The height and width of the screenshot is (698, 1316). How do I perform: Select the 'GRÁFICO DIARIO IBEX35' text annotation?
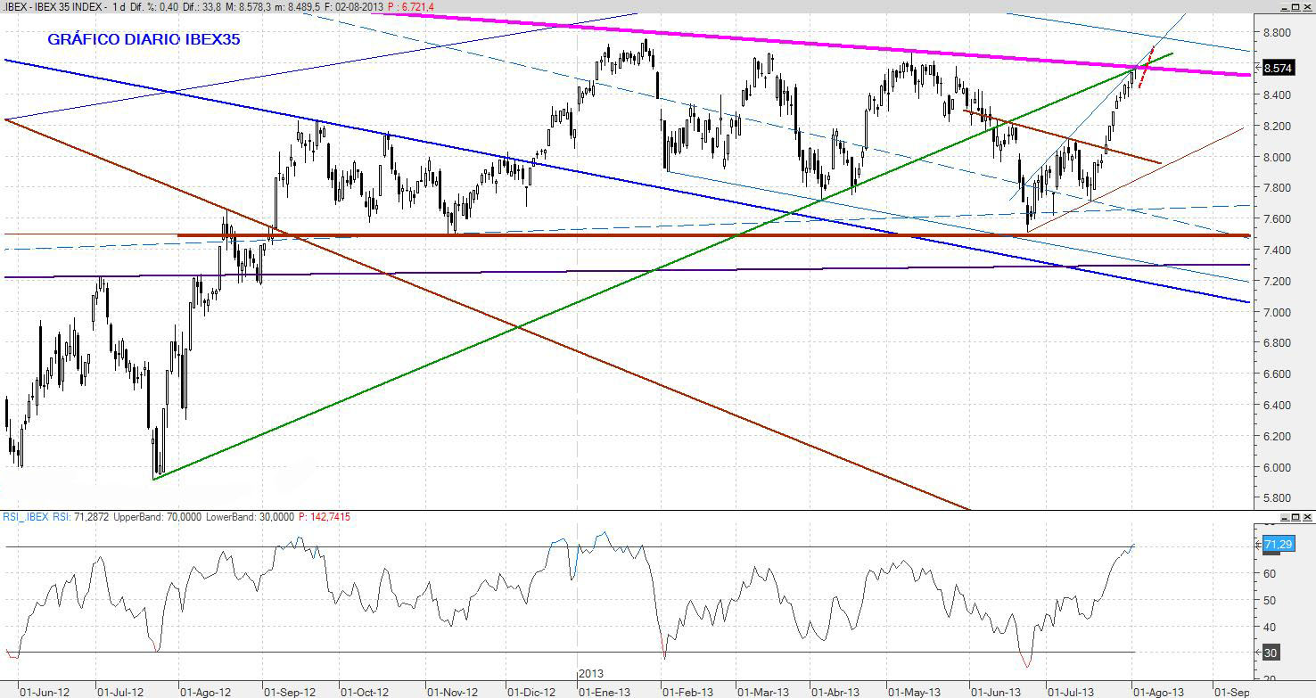point(144,40)
